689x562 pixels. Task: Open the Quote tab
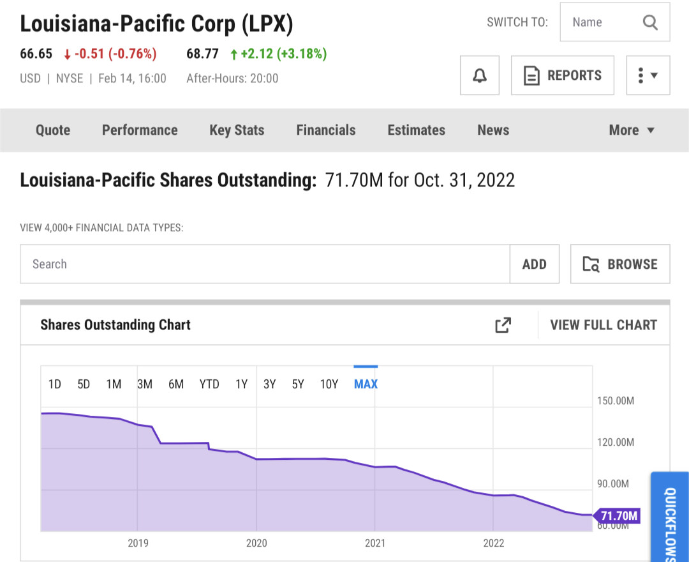(x=53, y=130)
